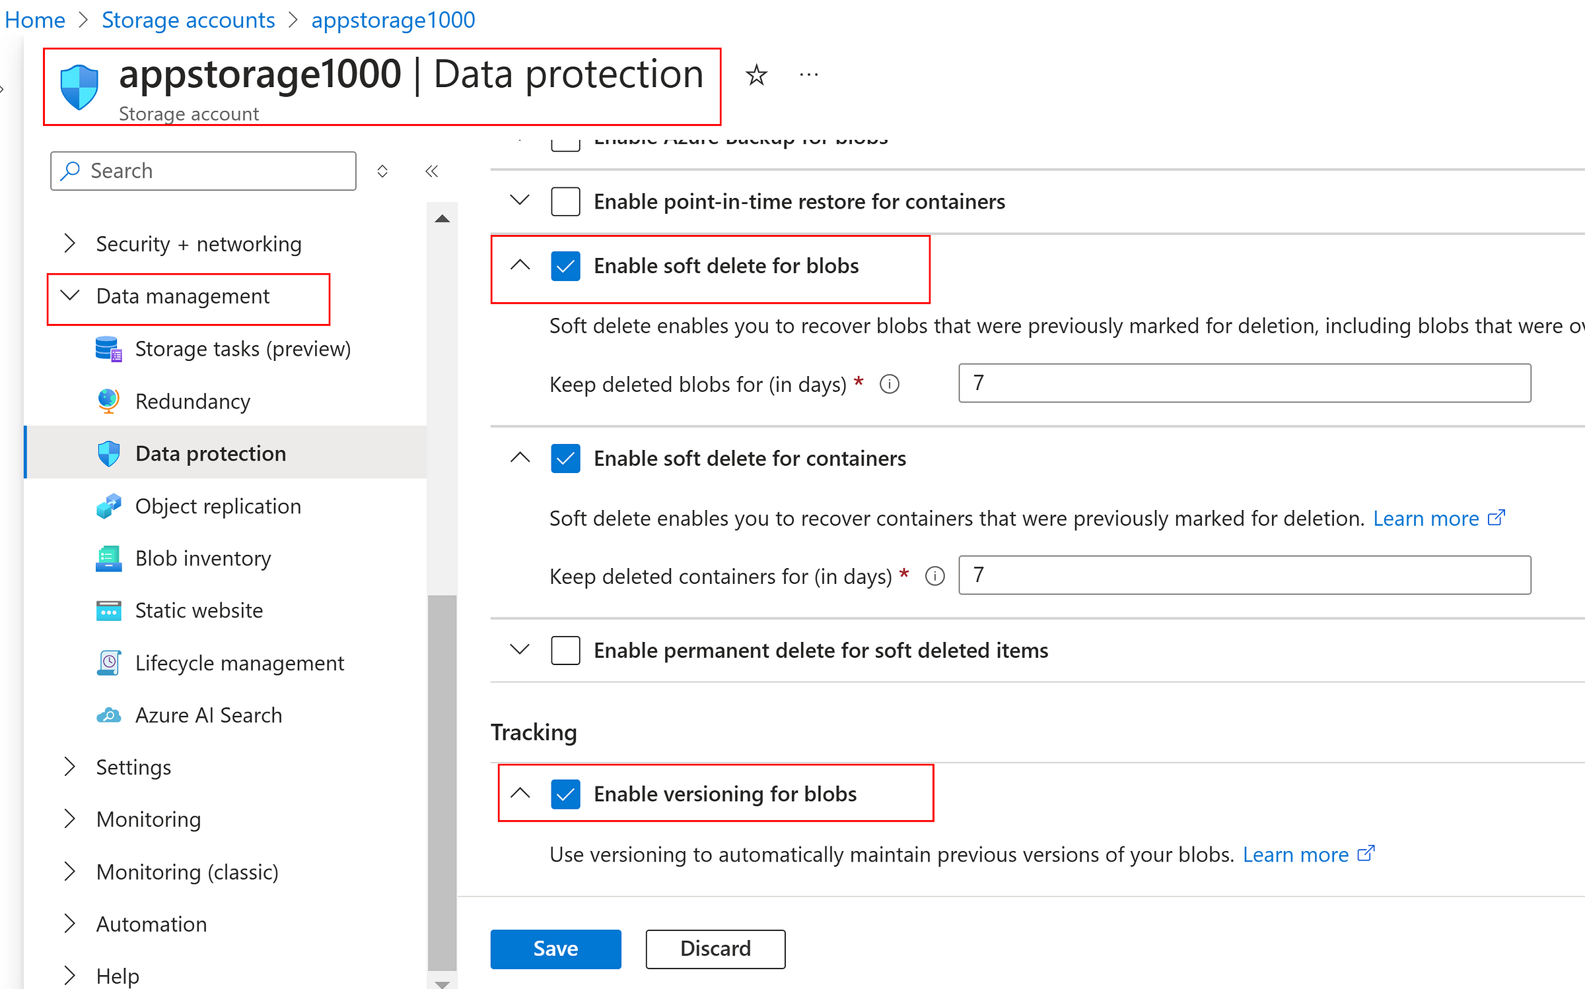Uncheck Enable soft delete for containers
This screenshot has width=1585, height=989.
click(x=565, y=459)
